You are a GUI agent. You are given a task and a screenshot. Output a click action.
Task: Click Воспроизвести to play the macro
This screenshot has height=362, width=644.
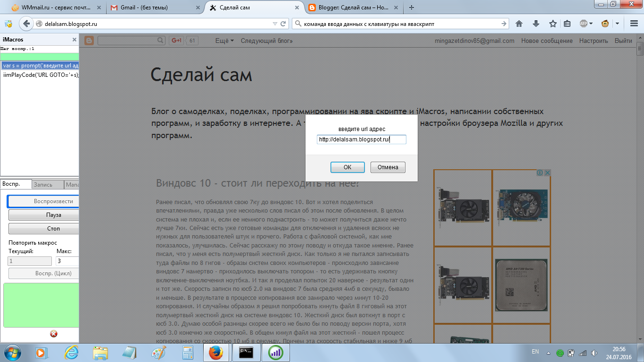click(43, 201)
